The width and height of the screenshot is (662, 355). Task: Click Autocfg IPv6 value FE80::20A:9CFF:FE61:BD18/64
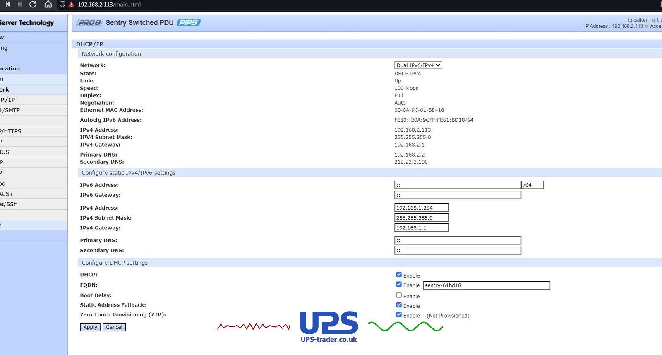[x=434, y=120]
